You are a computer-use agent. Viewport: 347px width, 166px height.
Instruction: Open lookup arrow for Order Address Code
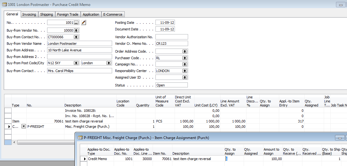(x=185, y=51)
